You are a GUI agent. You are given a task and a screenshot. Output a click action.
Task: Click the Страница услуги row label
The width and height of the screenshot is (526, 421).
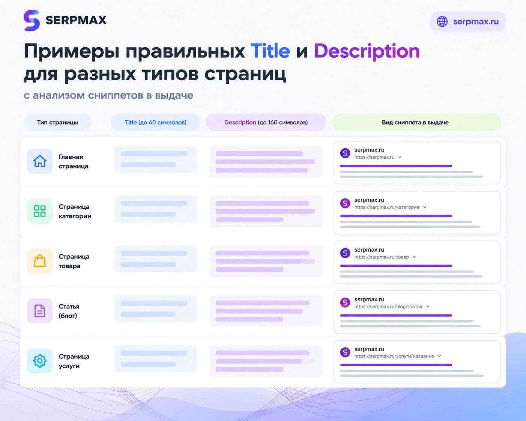pos(74,361)
